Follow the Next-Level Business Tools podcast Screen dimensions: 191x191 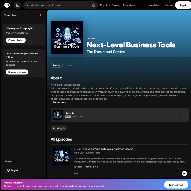click(57, 65)
